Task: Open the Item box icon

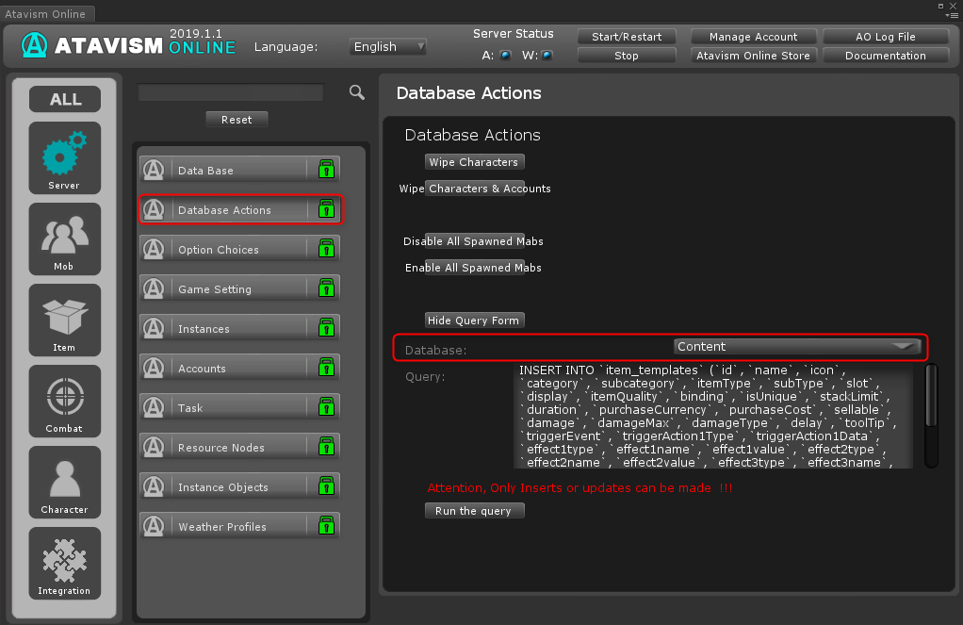Action: (65, 318)
